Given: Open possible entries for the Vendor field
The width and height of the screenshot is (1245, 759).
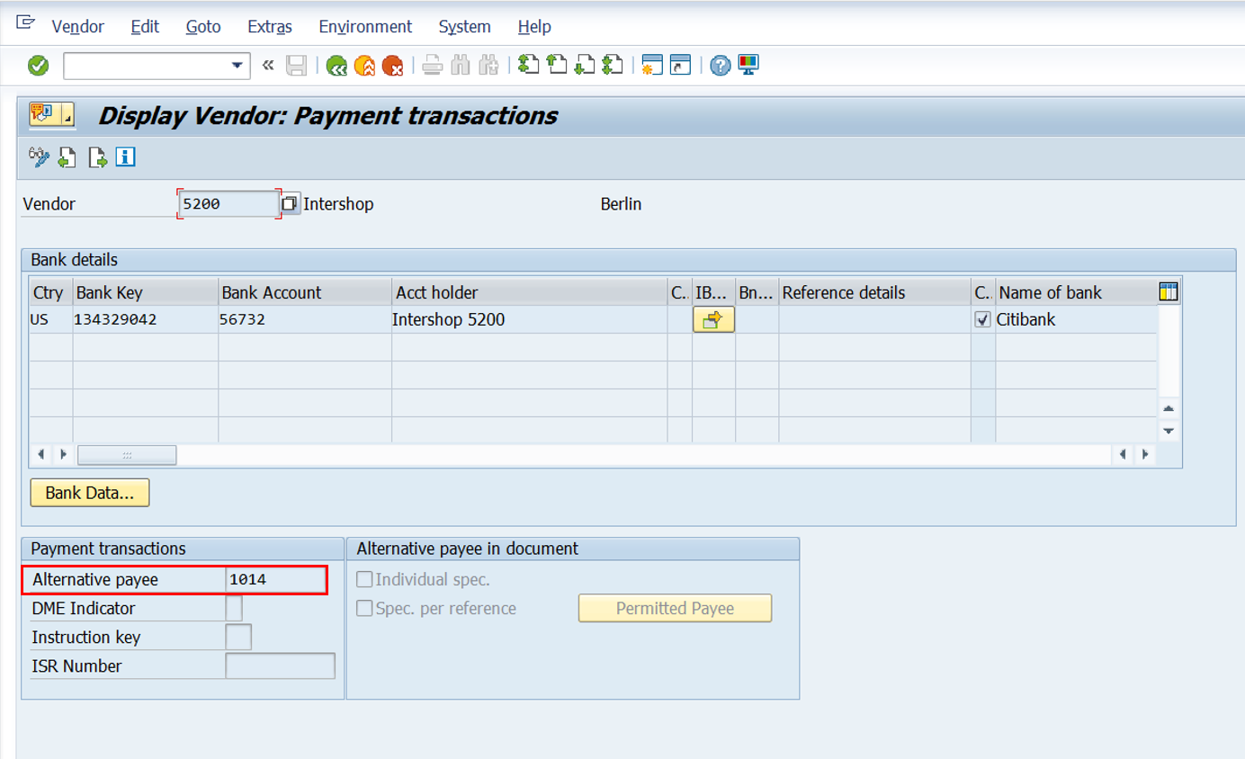Looking at the screenshot, I should coord(289,203).
